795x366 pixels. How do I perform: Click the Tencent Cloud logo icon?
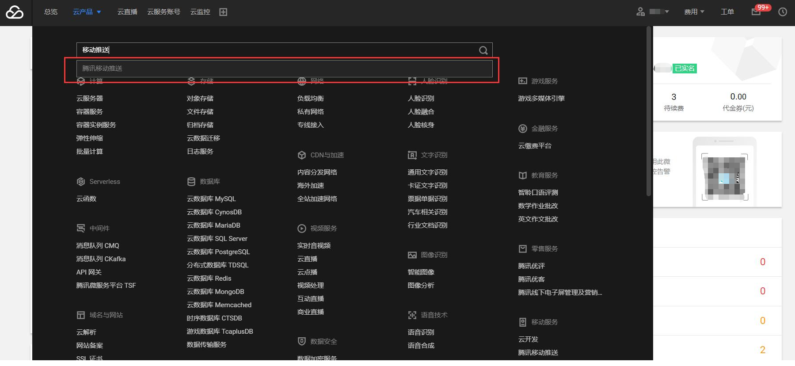click(15, 12)
